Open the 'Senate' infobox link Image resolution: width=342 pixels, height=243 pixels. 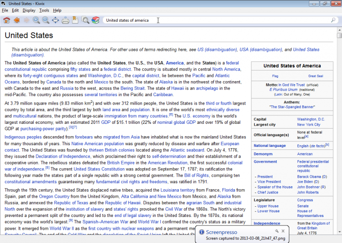pyautogui.click(x=303, y=206)
